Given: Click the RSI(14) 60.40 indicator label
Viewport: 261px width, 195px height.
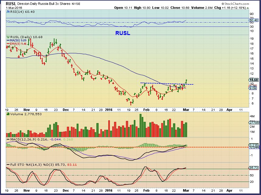Looking at the screenshot, I should (22, 12).
